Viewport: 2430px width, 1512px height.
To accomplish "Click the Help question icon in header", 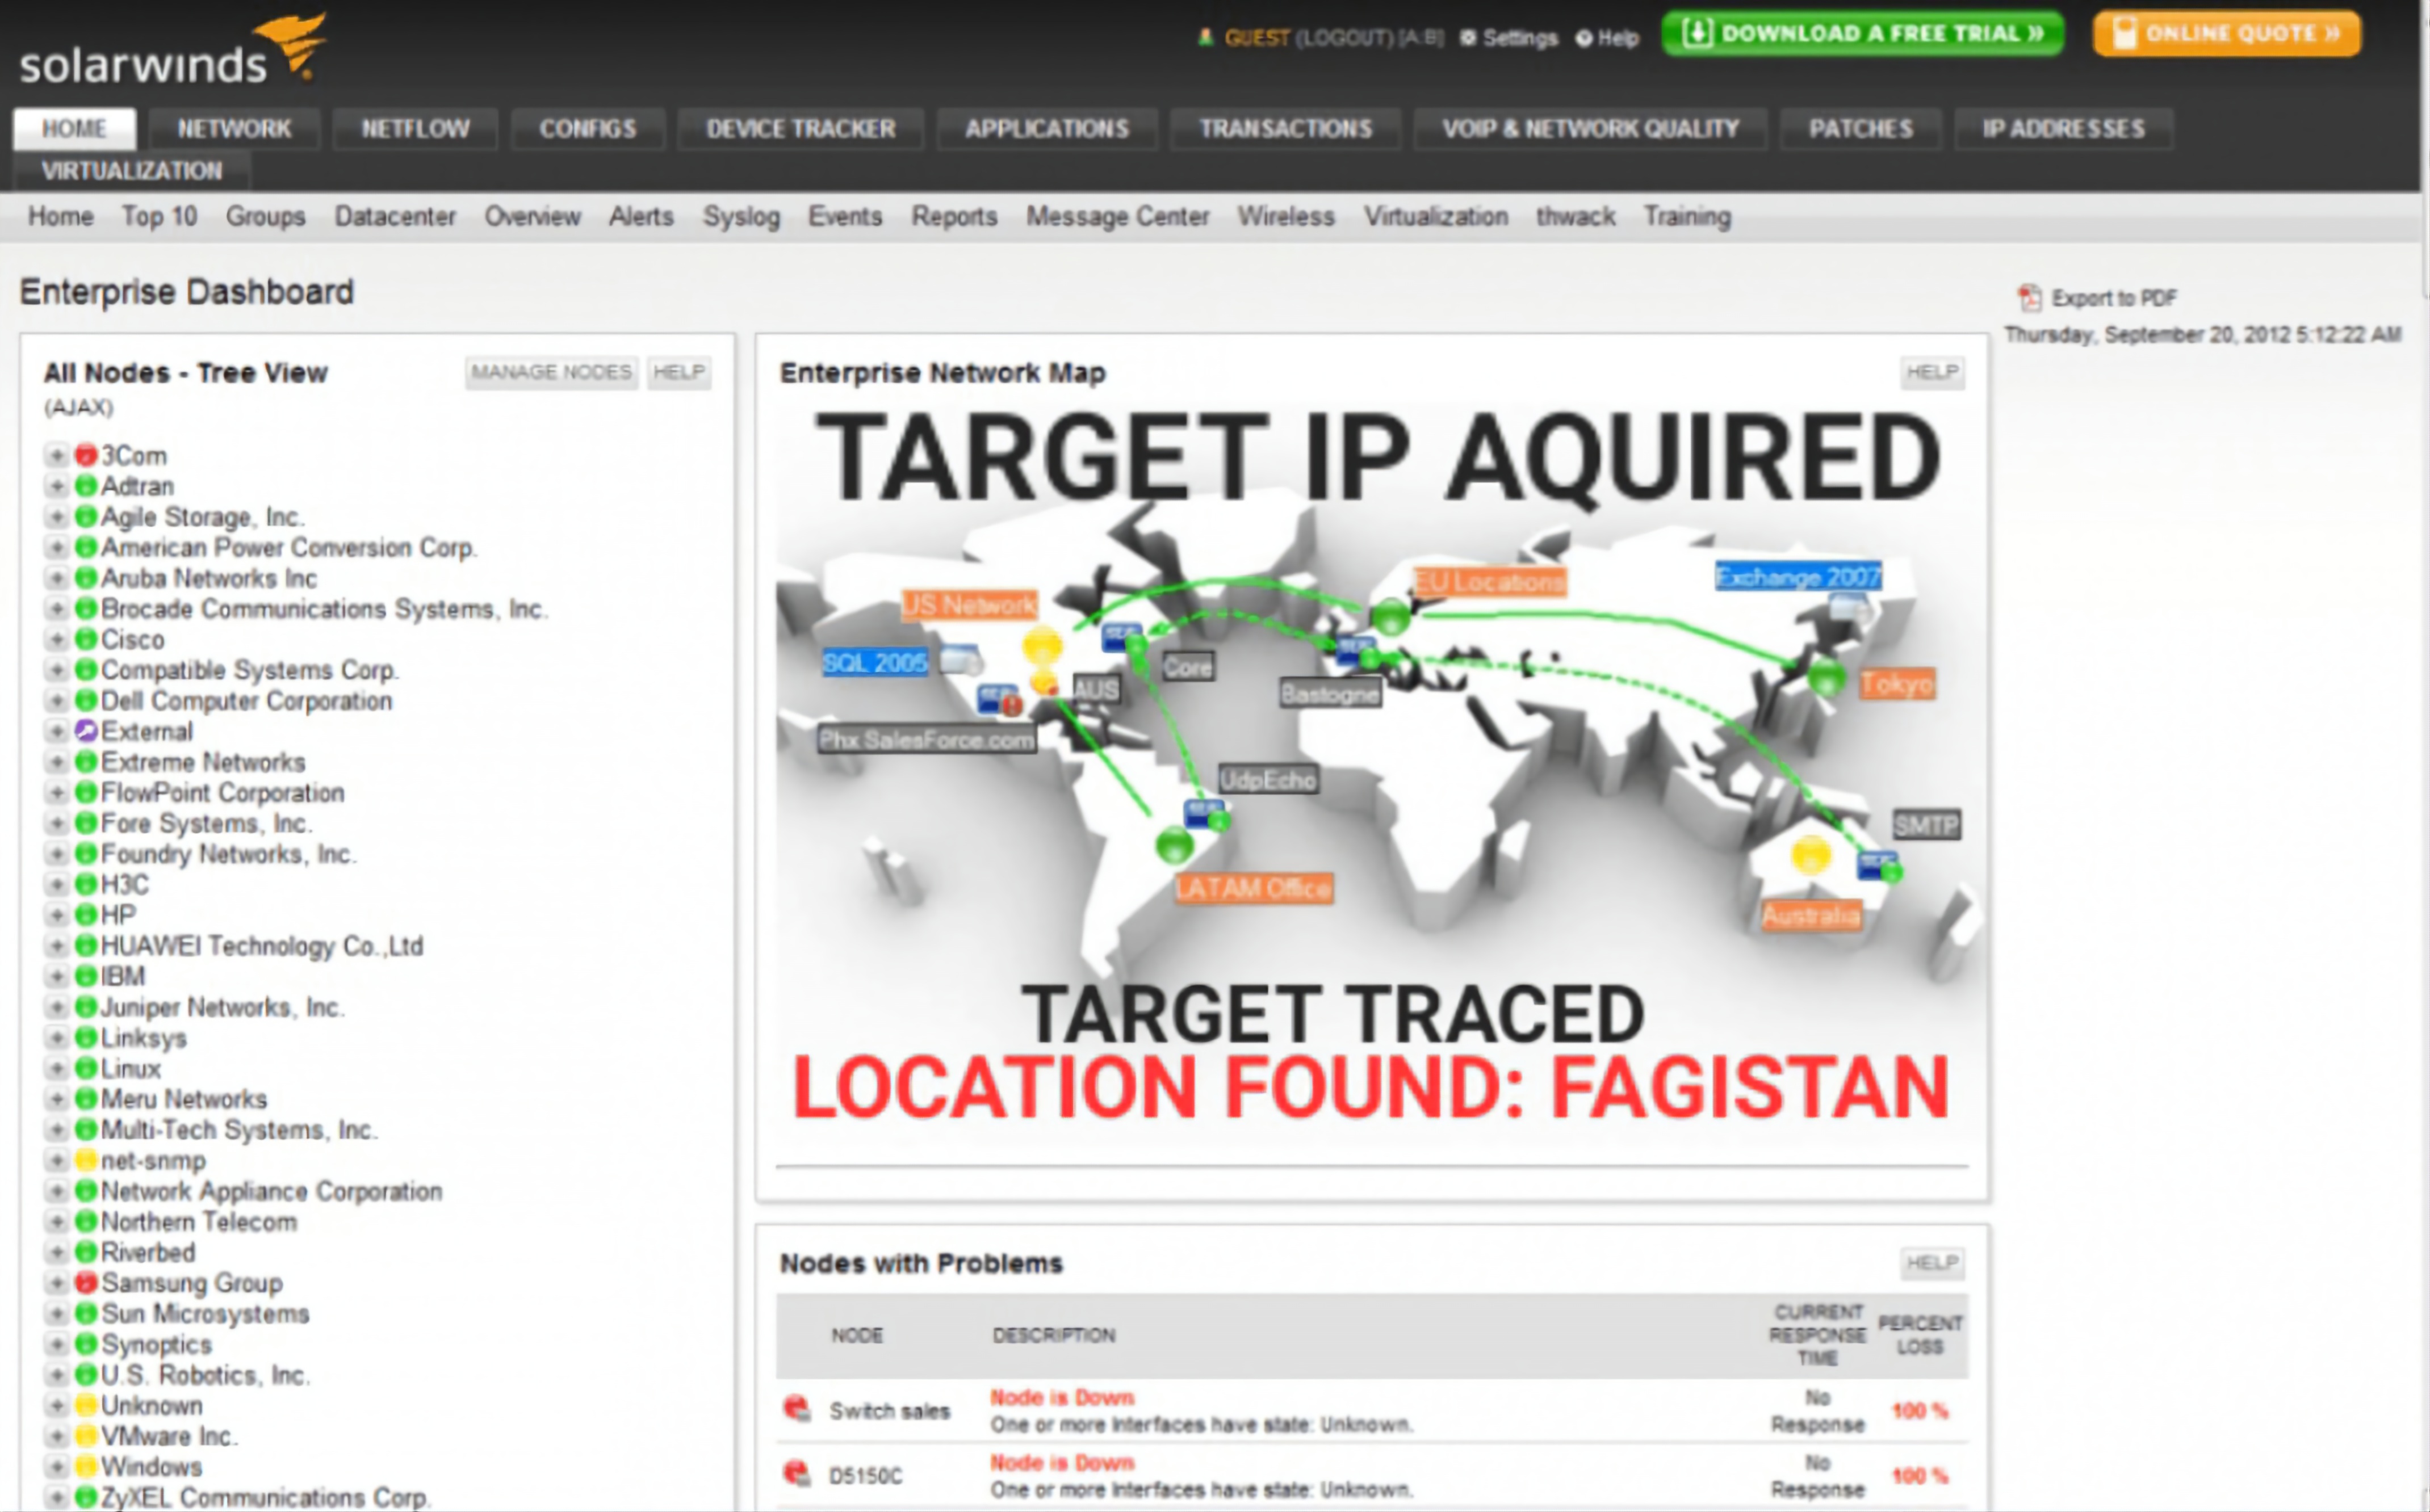I will pyautogui.click(x=1583, y=38).
